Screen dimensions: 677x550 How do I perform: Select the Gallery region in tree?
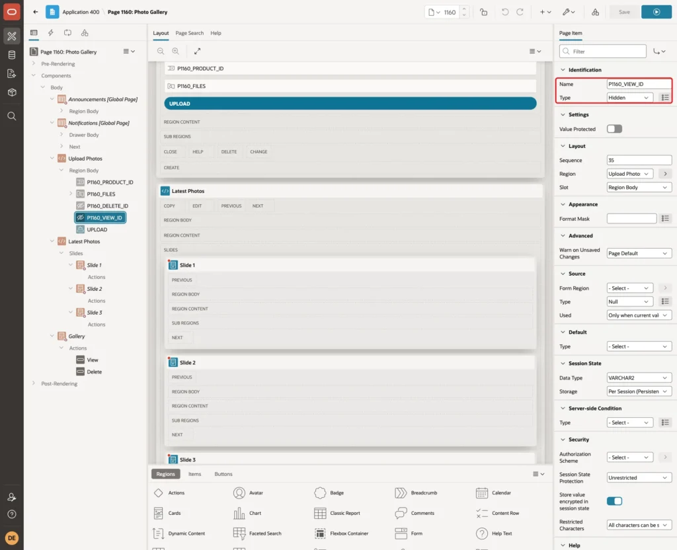(77, 336)
